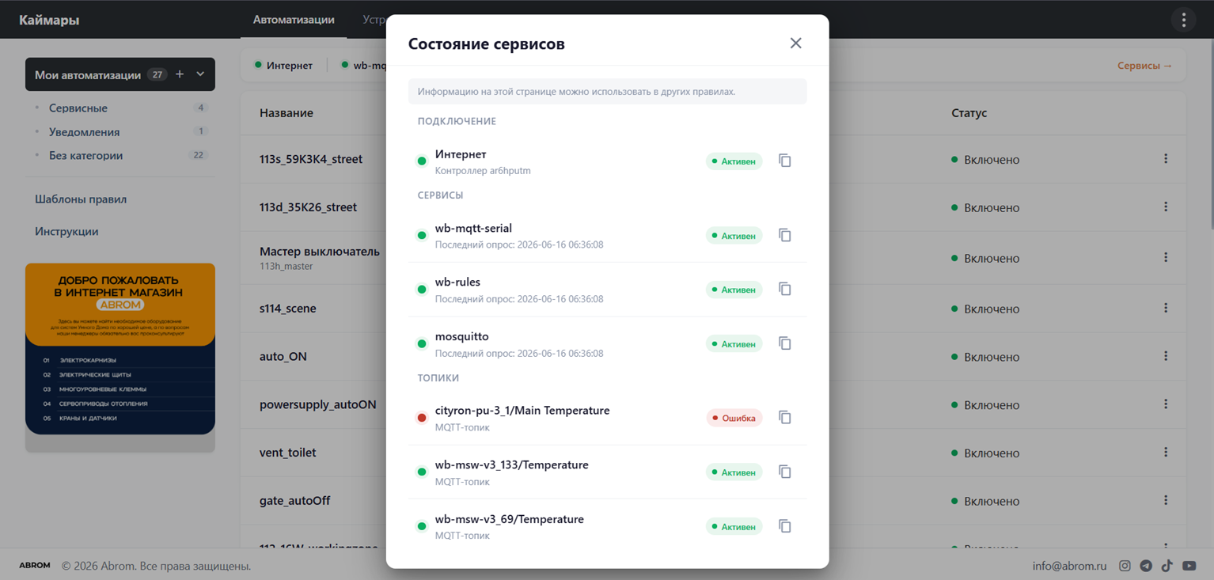Image resolution: width=1214 pixels, height=580 pixels.
Task: Select wb-msw-v3_69/Temperature topic name
Action: (x=510, y=519)
